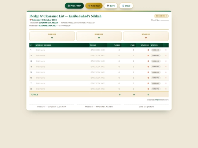The image size is (198, 148).
Task: Add a new row with Add Row
Action: point(94,6)
